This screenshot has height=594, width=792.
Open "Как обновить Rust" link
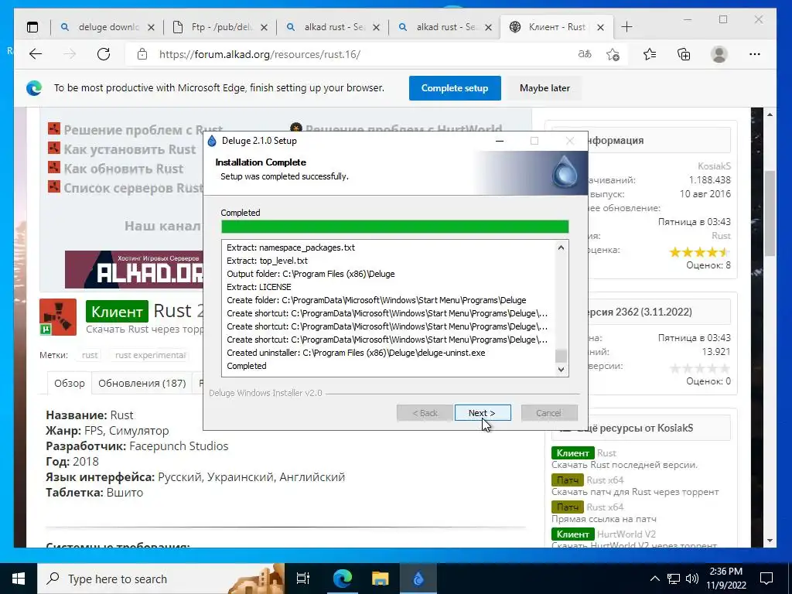[123, 169]
